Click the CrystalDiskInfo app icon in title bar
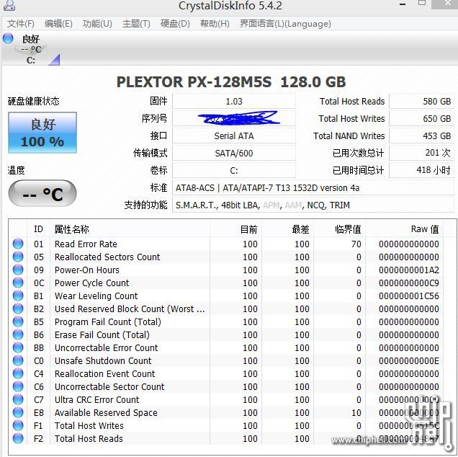Viewport: 458px width, 457px height. pyautogui.click(x=9, y=5)
